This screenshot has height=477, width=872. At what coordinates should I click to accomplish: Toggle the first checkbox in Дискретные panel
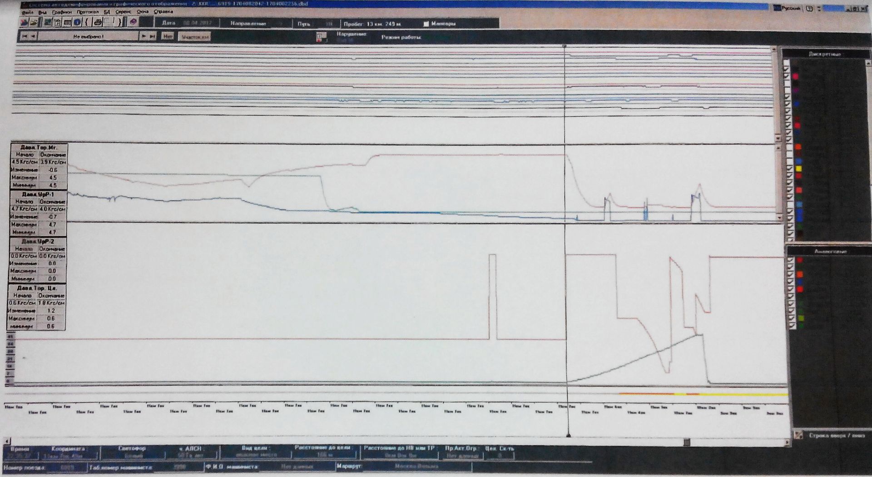click(x=786, y=64)
